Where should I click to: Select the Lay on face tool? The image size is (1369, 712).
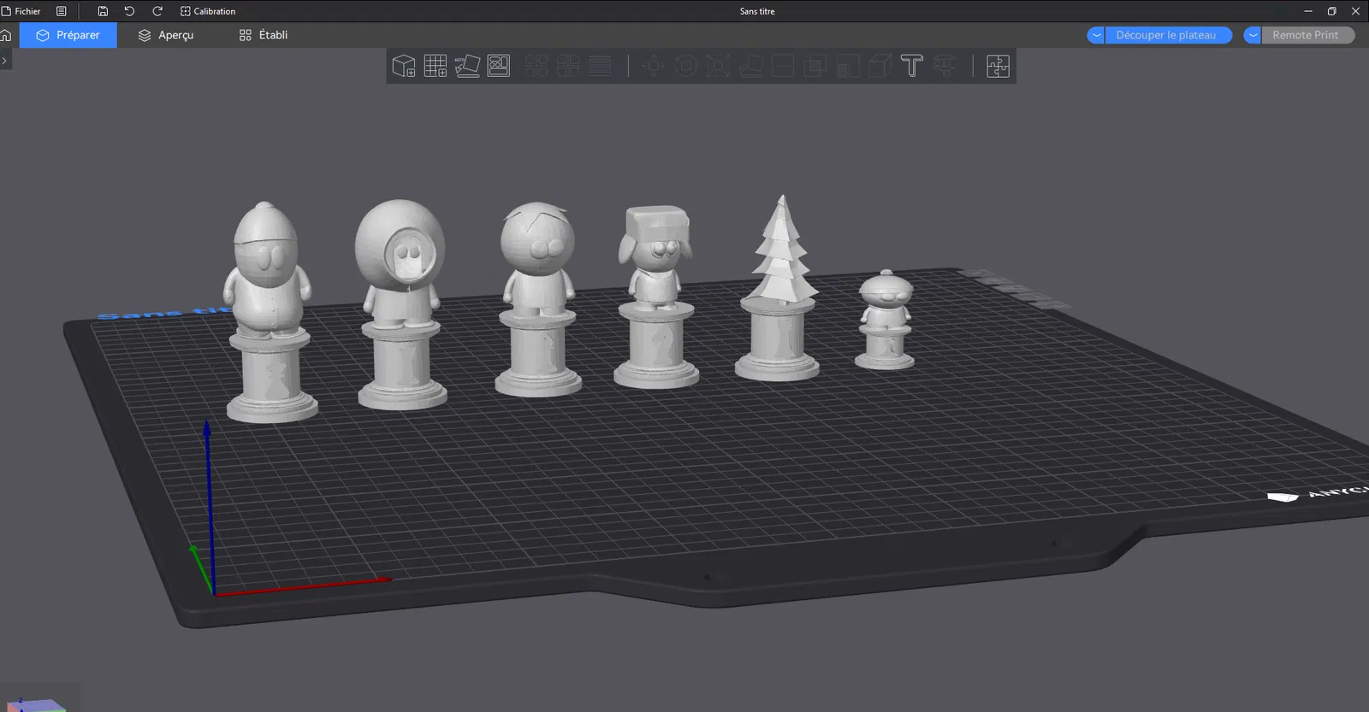[750, 66]
